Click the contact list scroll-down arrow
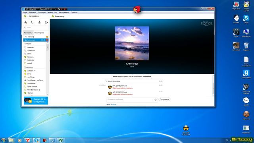This screenshot has width=254, height=143. (48, 94)
